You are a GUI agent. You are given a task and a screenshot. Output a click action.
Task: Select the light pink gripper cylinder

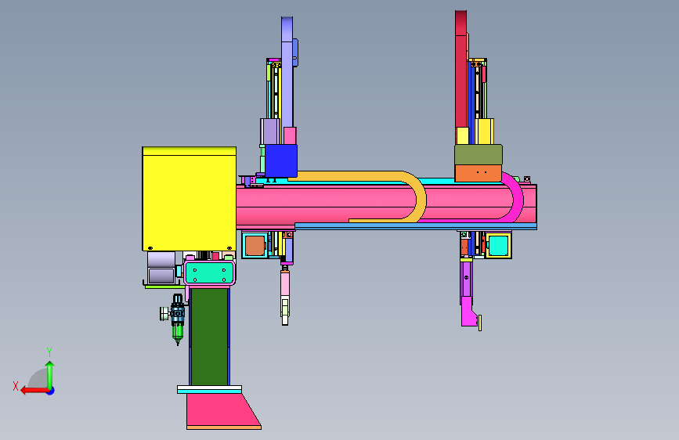coord(285,283)
